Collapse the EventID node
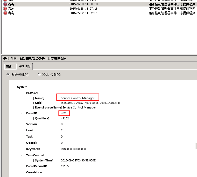Image resolution: width=197 pixels, height=177 pixels. 22,113
